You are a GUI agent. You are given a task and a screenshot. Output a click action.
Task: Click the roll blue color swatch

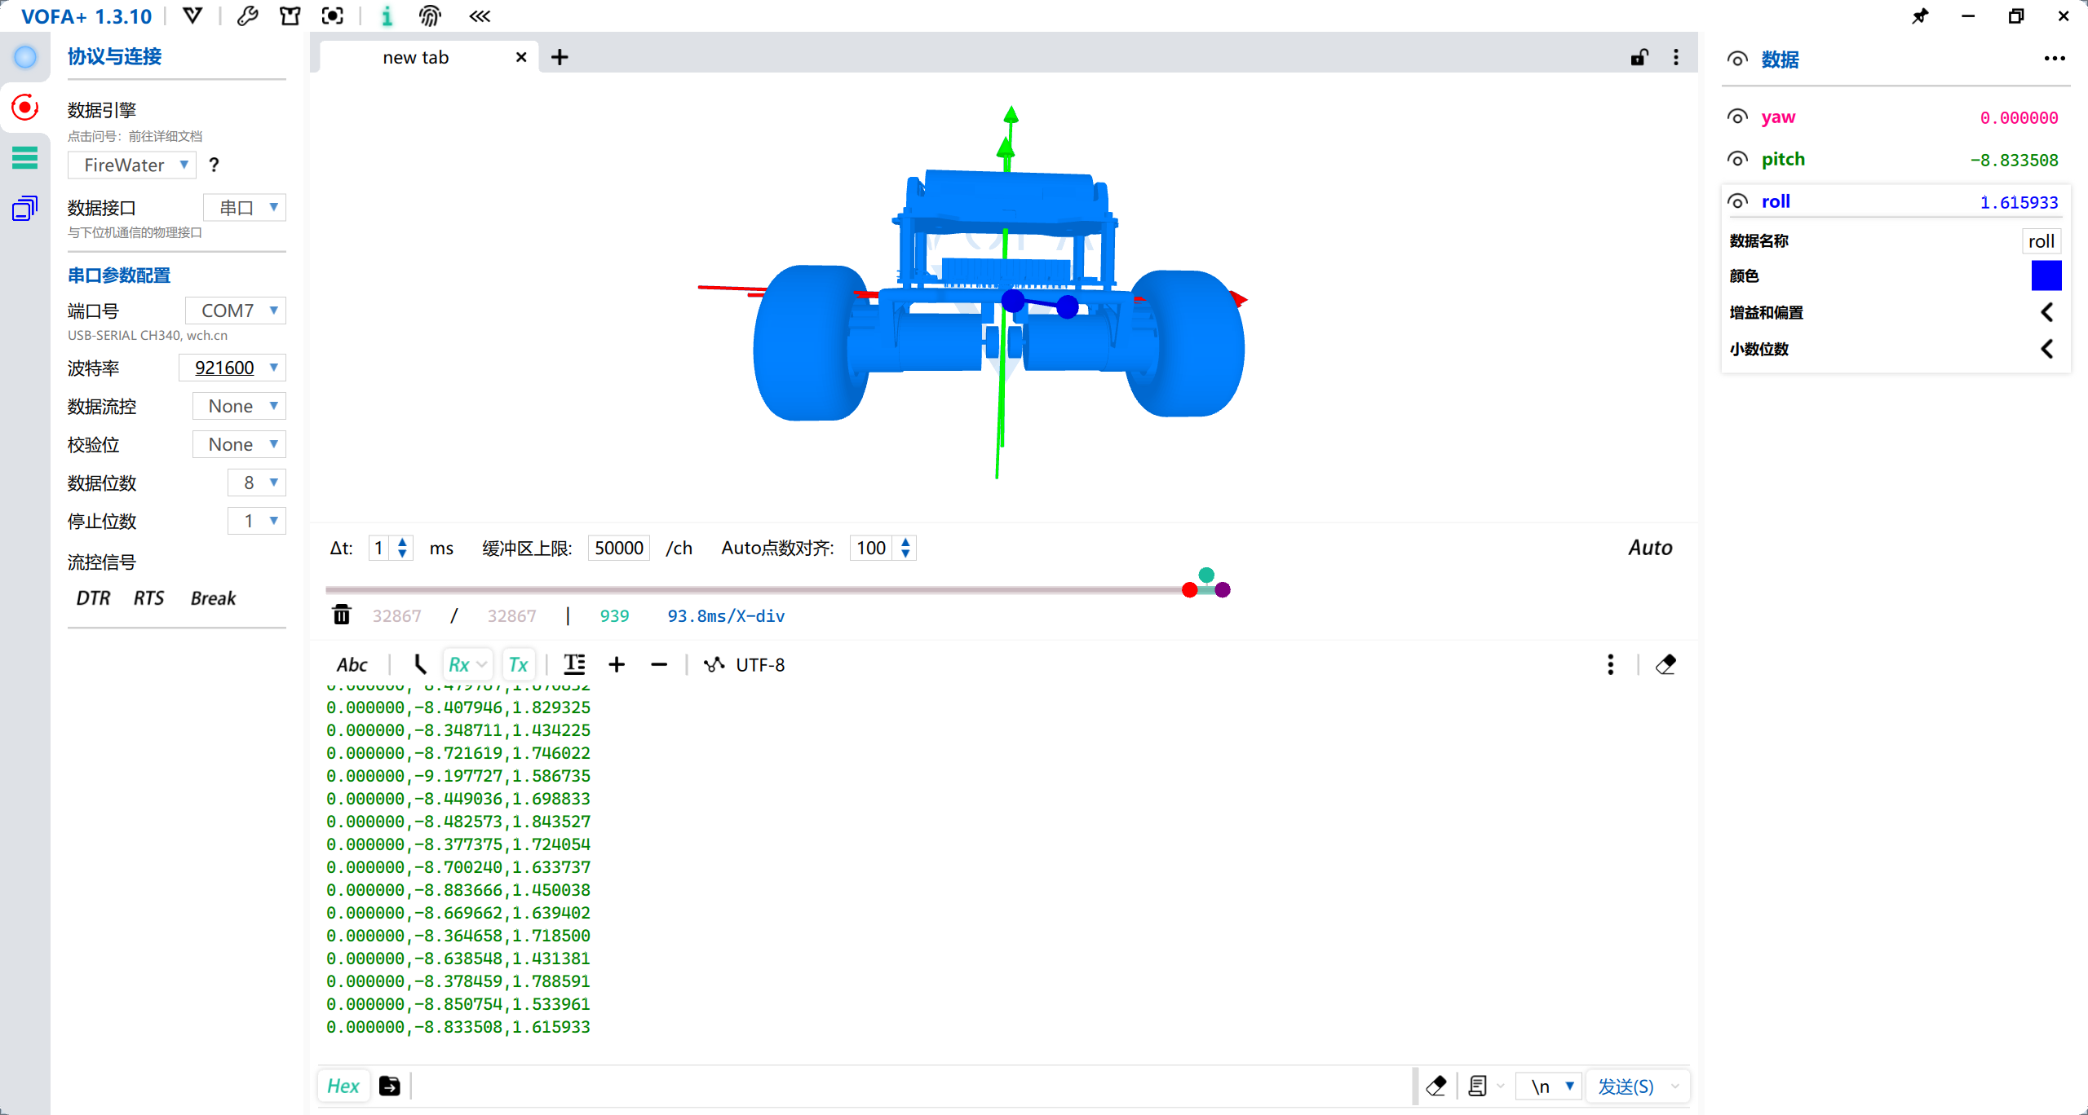click(2046, 275)
